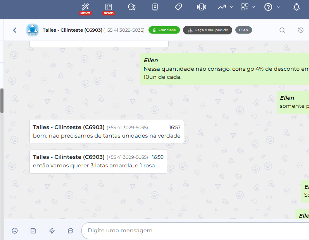Go back using the left arrow
This screenshot has height=240, width=309.
click(15, 30)
